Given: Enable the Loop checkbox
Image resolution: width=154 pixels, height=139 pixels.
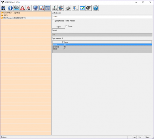Looking at the screenshot, I should 67,26.
